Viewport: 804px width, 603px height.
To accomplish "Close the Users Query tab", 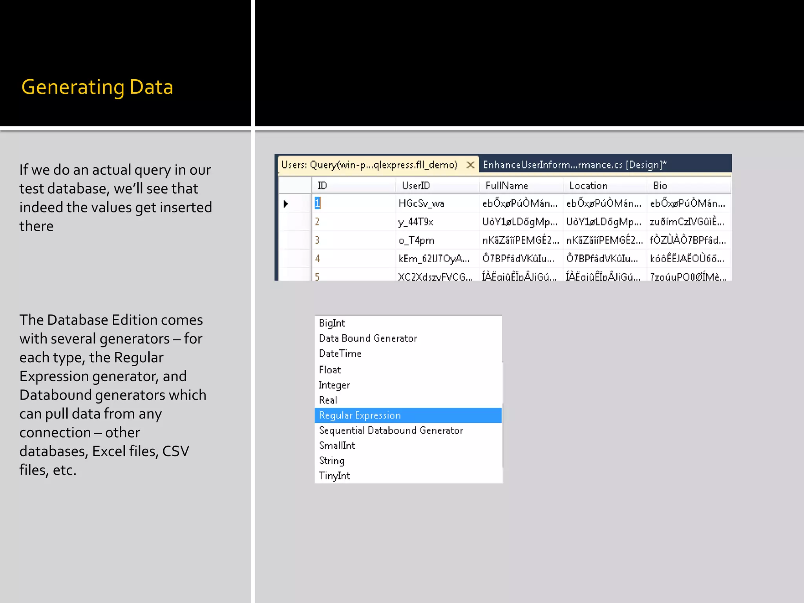I will click(x=470, y=165).
